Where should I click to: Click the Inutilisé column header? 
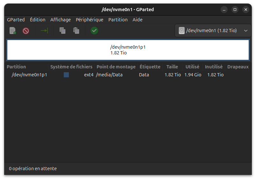coord(214,67)
